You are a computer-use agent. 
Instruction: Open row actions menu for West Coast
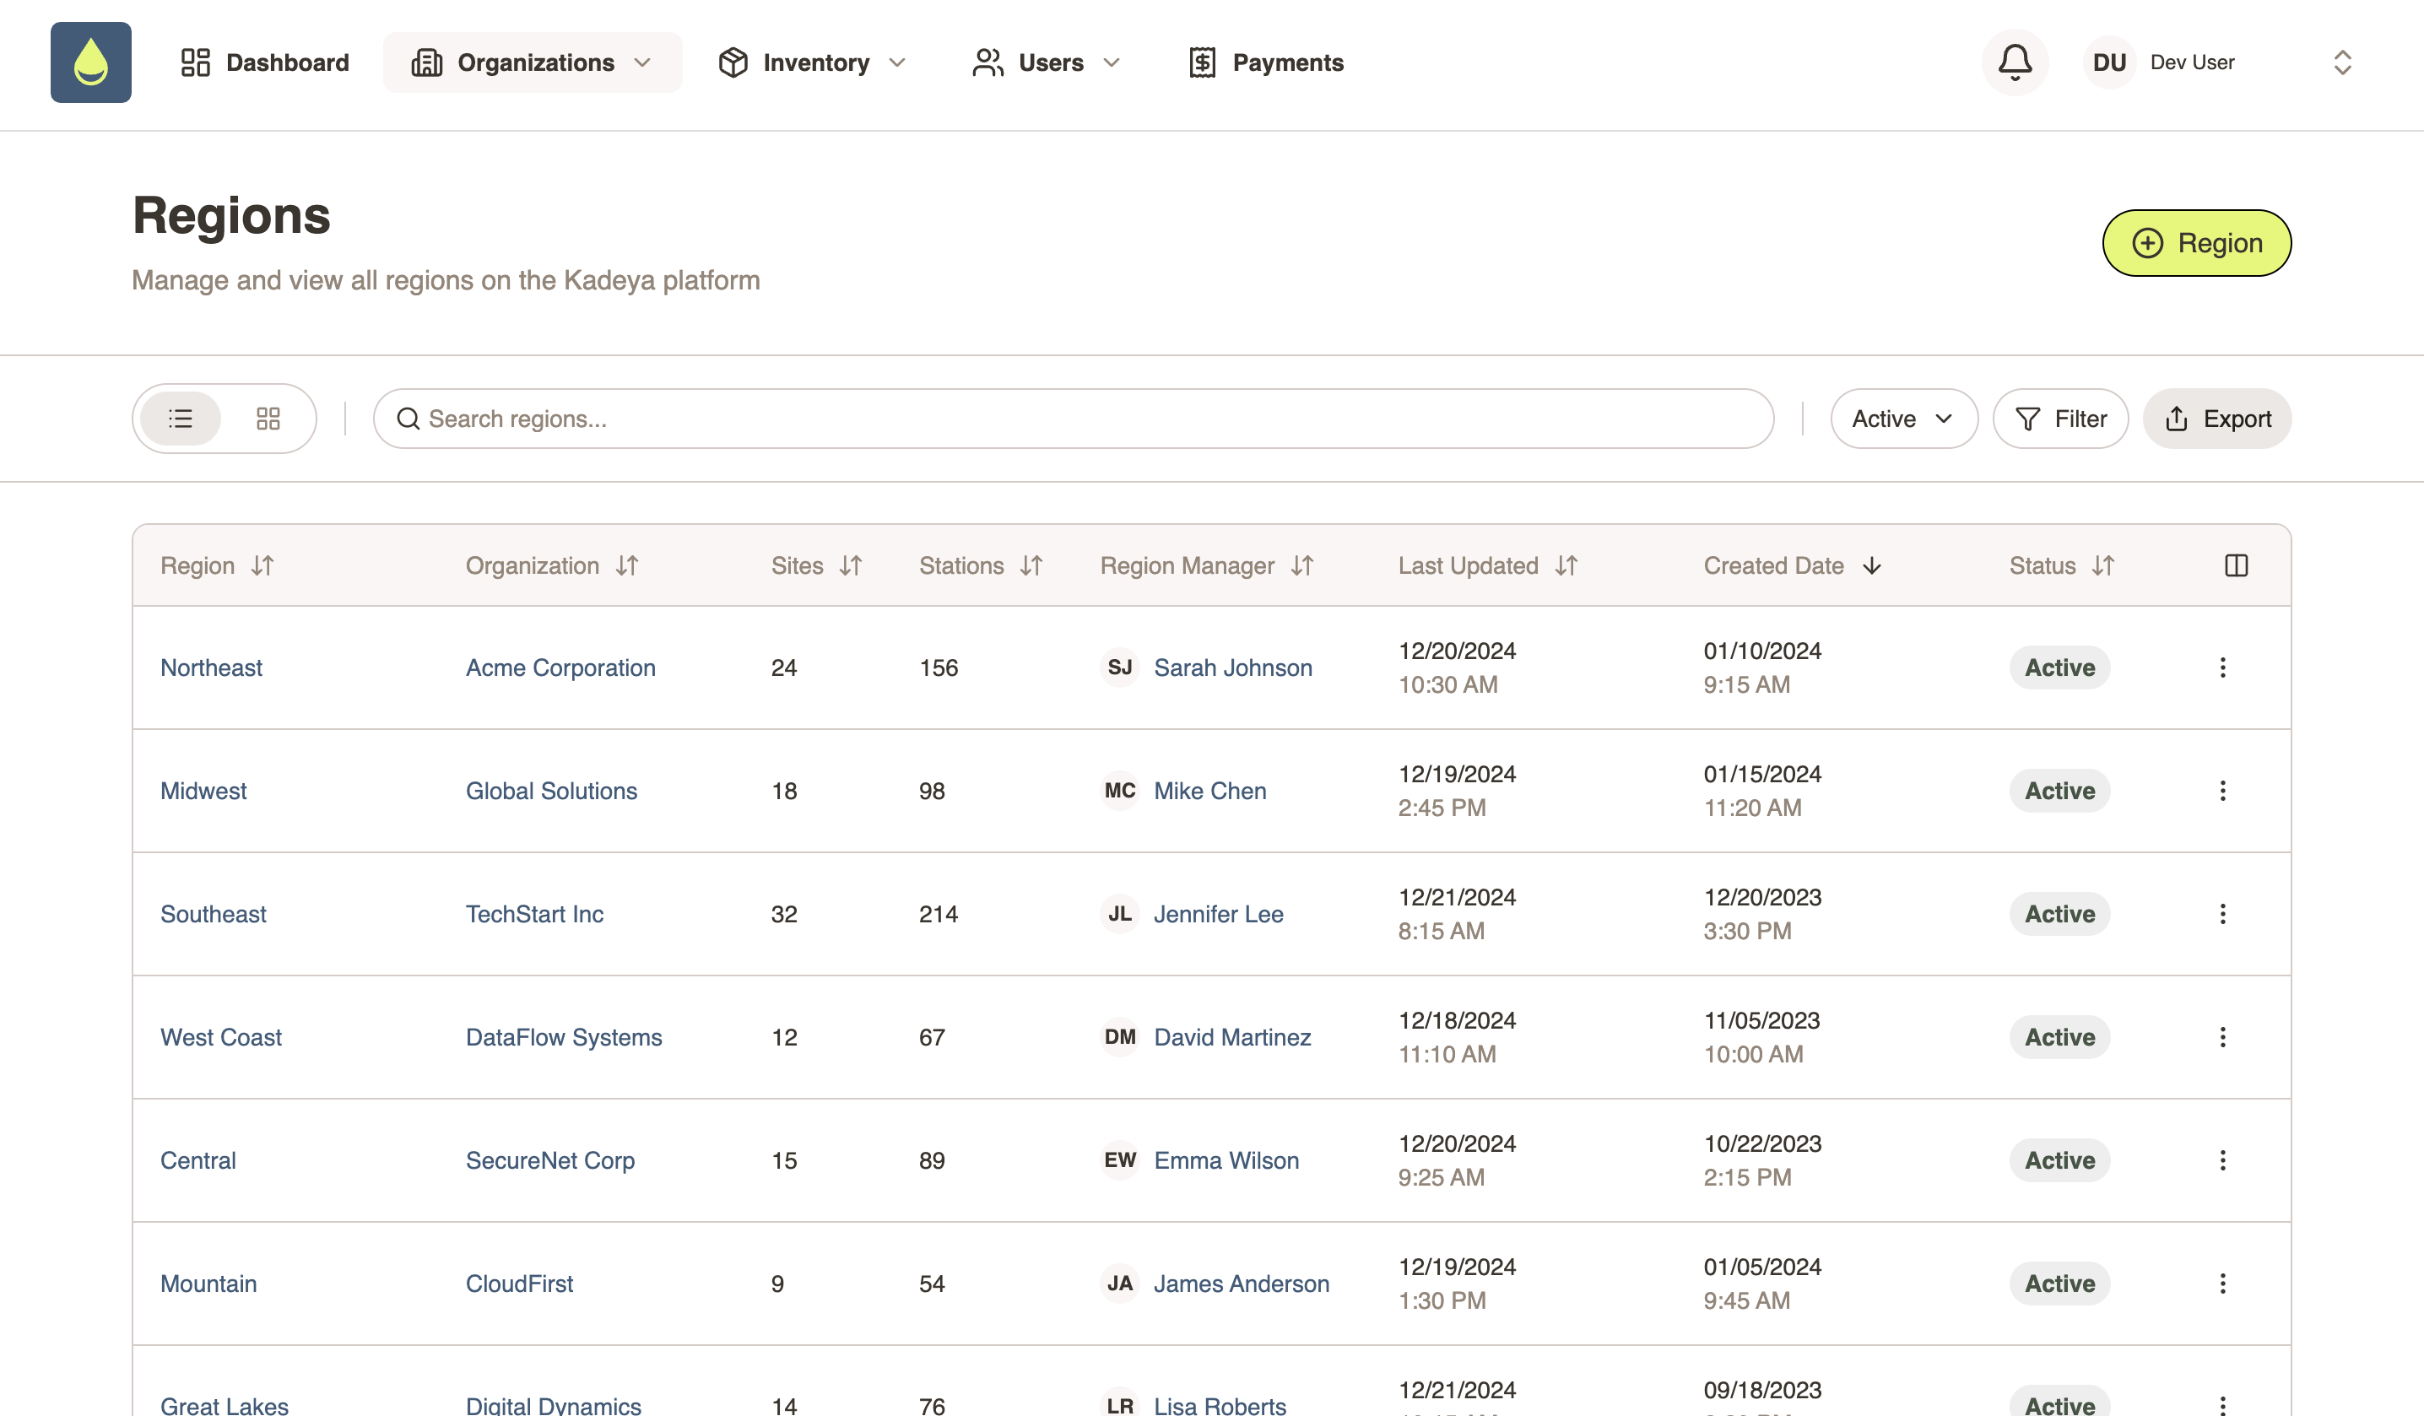pos(2222,1037)
